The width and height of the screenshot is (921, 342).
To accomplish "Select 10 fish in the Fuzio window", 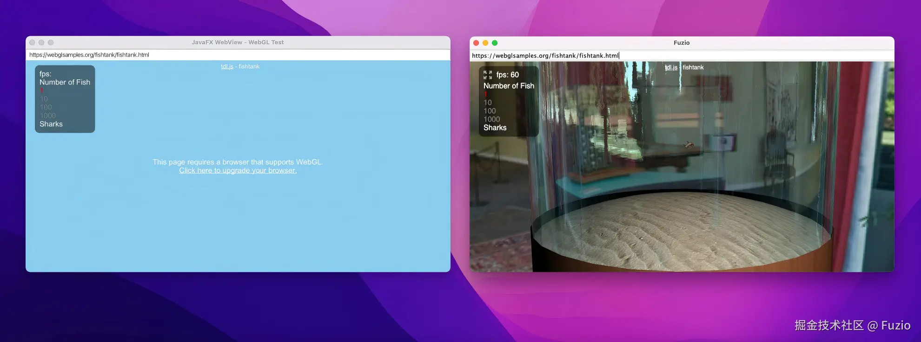I will 488,103.
